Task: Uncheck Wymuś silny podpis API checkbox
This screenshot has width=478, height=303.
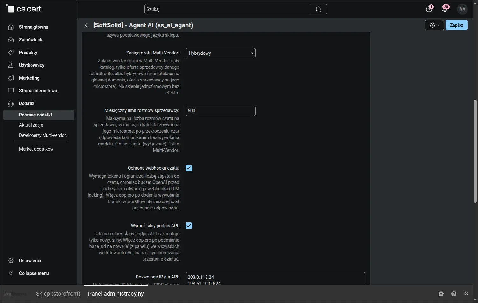Action: pos(189,226)
